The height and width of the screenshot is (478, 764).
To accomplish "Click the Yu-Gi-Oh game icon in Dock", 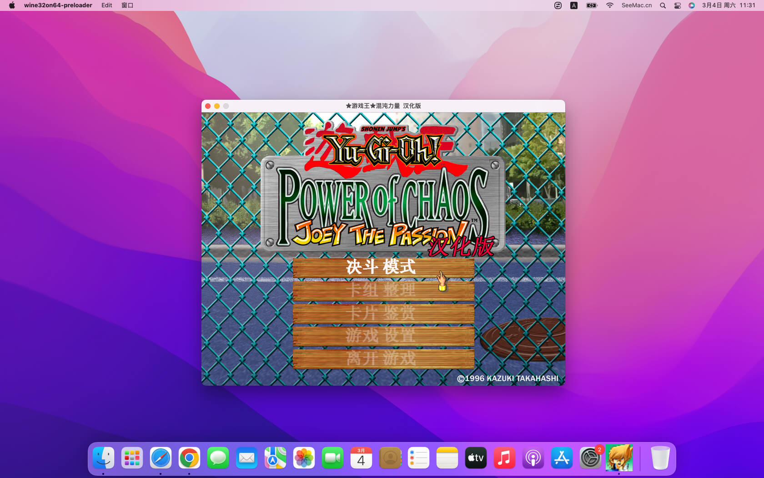I will [x=619, y=458].
